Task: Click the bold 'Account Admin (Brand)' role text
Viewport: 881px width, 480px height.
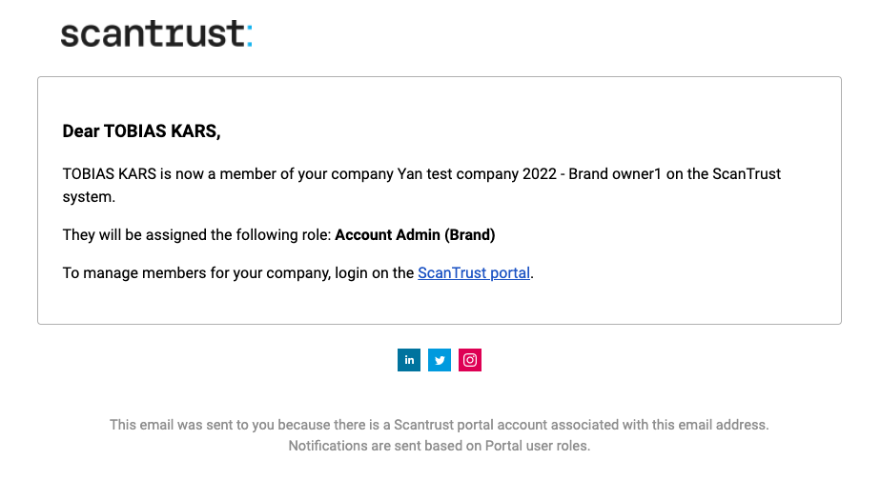Action: 415,234
